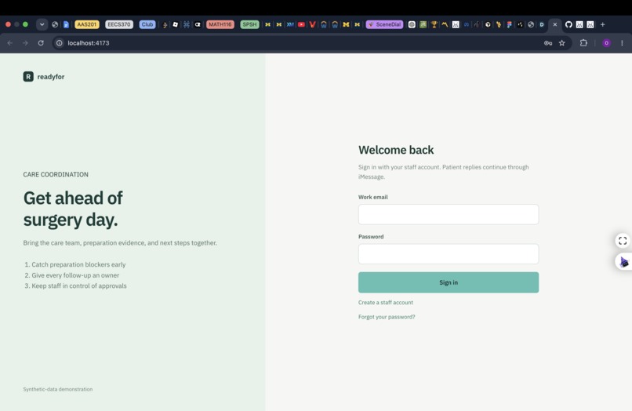This screenshot has width=632, height=411.
Task: Focus the Password field
Action: (449, 253)
